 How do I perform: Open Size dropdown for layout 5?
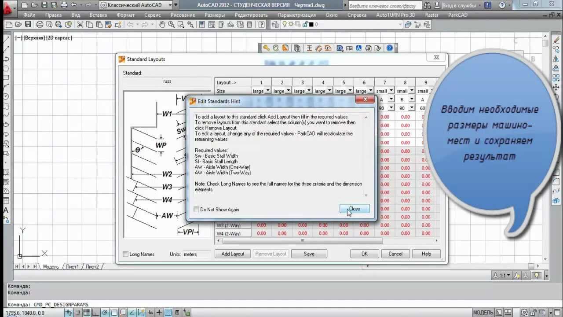coord(350,91)
